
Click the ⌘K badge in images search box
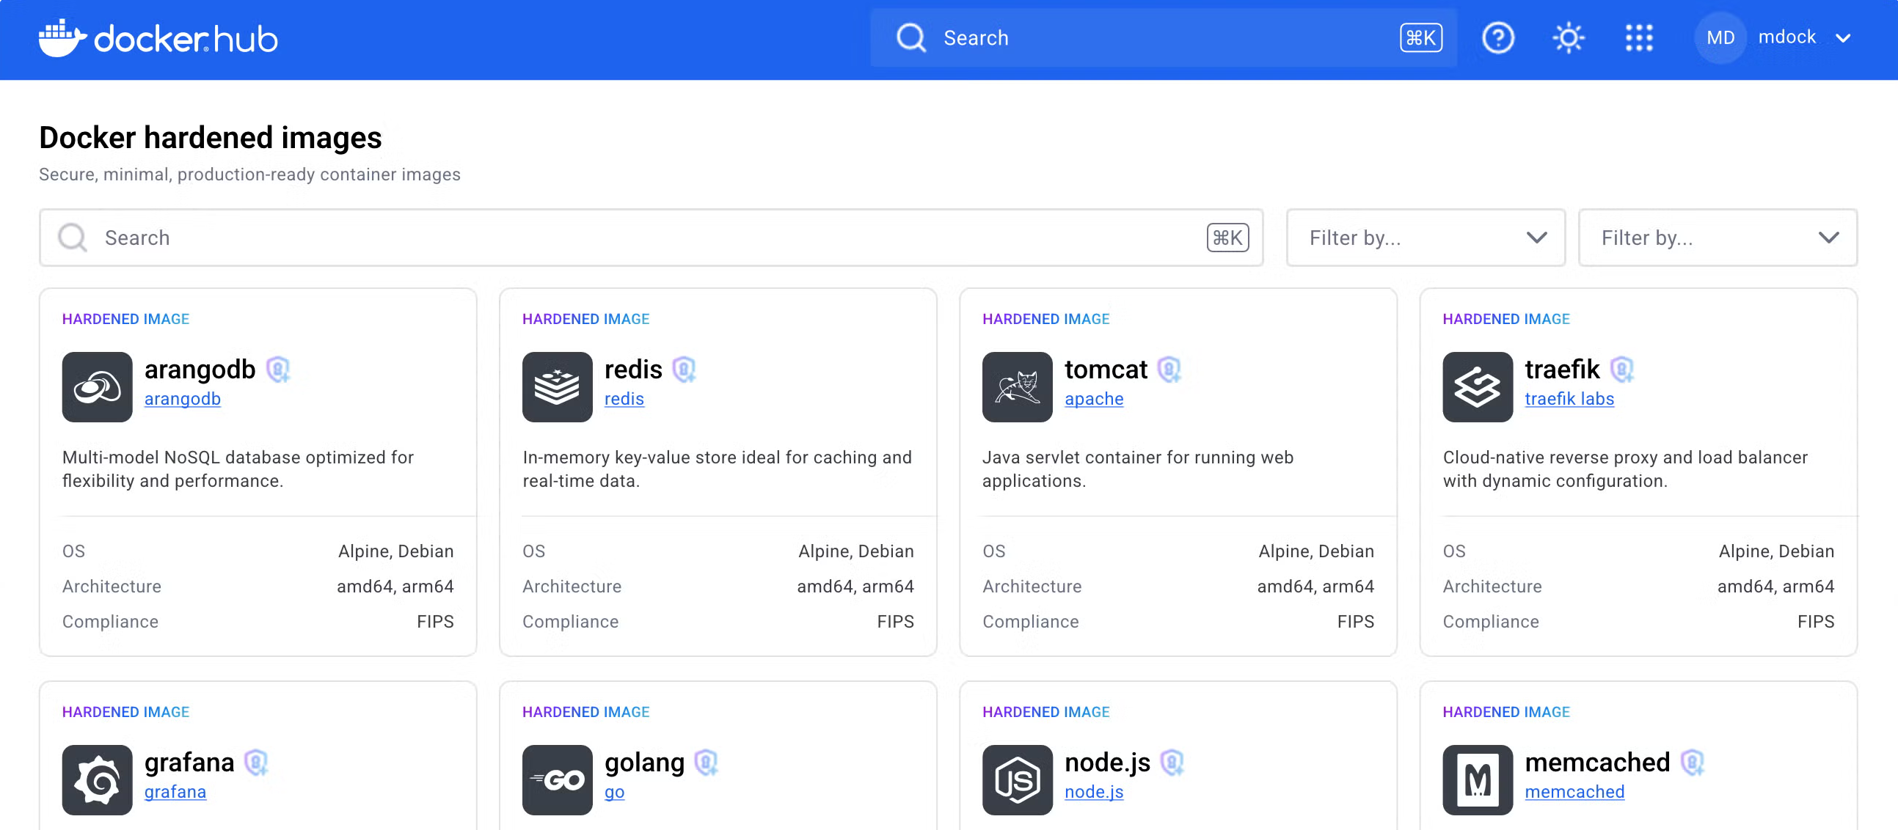tap(1227, 237)
